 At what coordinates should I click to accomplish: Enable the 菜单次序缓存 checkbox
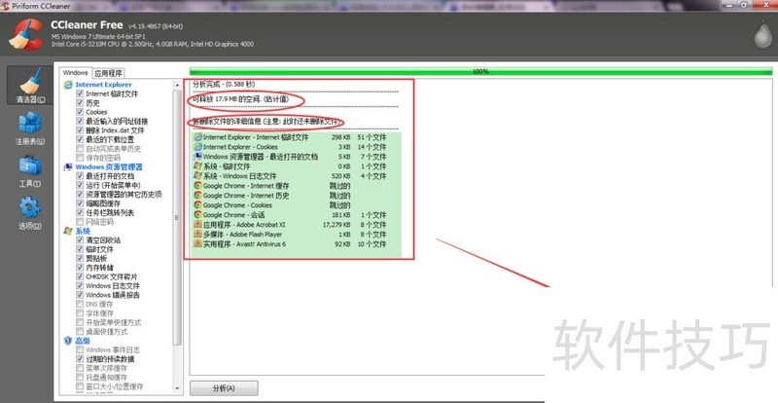coord(80,368)
